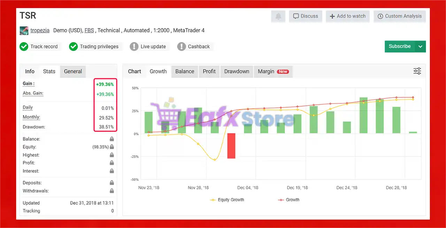Click the Deposits lock icon
This screenshot has width=446, height=228.
tap(111, 183)
